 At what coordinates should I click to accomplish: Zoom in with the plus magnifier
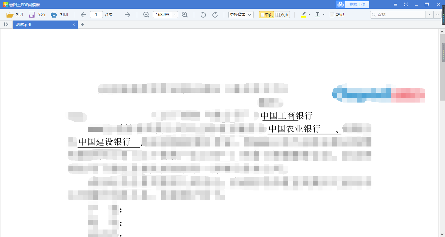click(185, 15)
